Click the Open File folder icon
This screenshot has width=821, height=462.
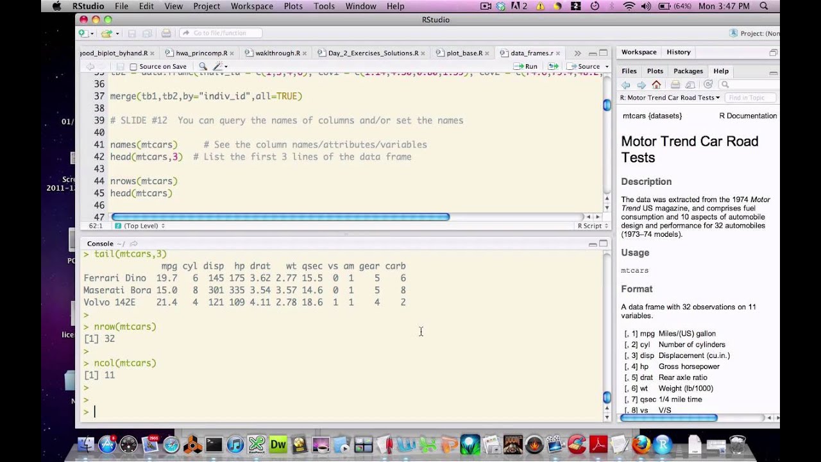[x=106, y=33]
